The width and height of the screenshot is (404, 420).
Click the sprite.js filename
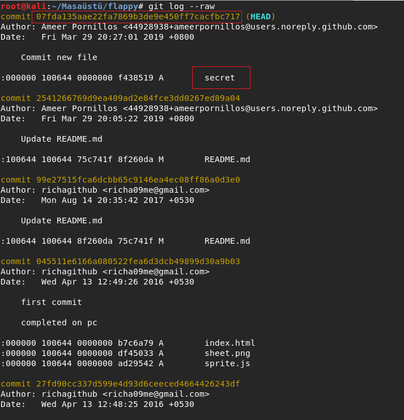[x=227, y=363]
